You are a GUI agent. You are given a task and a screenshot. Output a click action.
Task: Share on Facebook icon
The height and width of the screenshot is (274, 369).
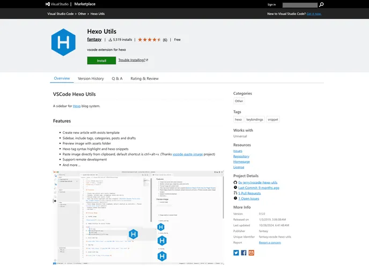243,253
